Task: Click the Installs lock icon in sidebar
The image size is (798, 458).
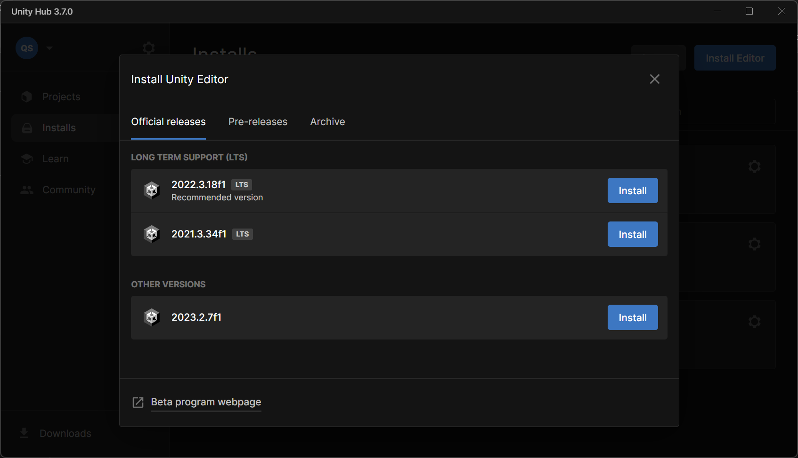Action: (27, 128)
